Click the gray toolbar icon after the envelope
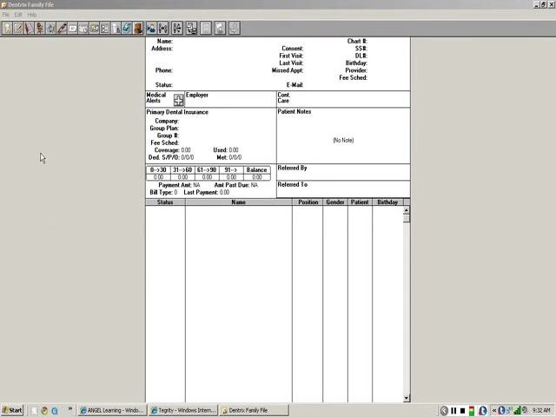Screen dimensions: 556x417 tap(83, 28)
